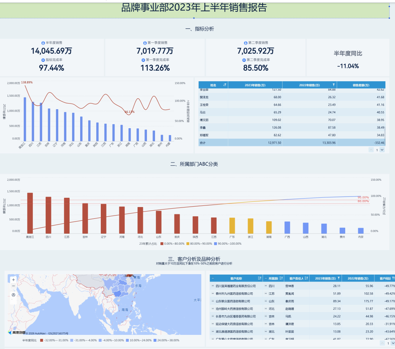The image size is (395, 349).
Task: Click sort icon on 客户责任人 column header
Action: point(306,278)
